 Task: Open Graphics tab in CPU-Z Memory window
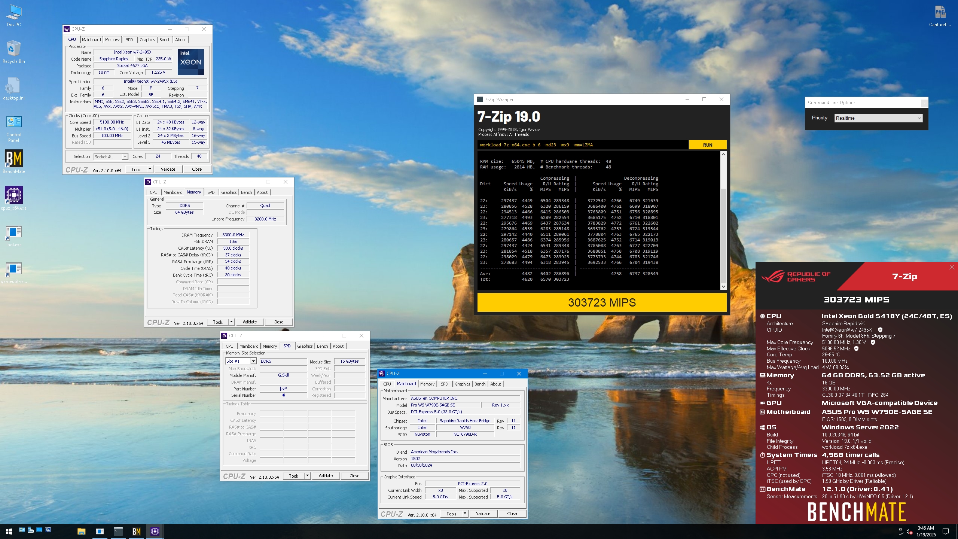[229, 192]
